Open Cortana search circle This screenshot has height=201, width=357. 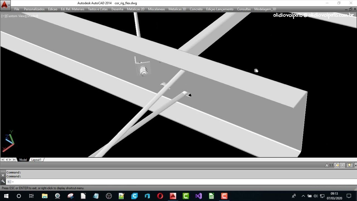tap(19, 196)
